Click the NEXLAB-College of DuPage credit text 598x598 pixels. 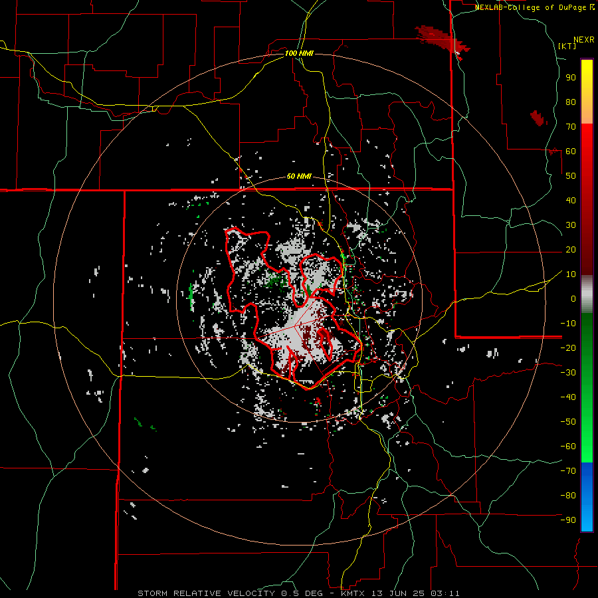(x=534, y=7)
